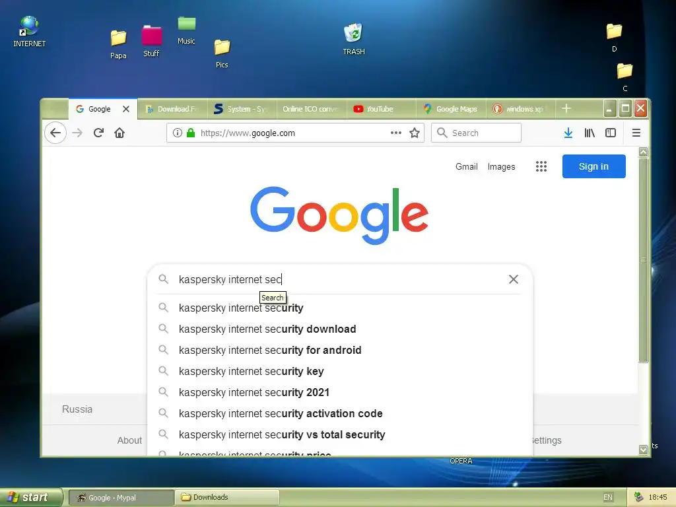Open the Windows start menu

coord(32,497)
